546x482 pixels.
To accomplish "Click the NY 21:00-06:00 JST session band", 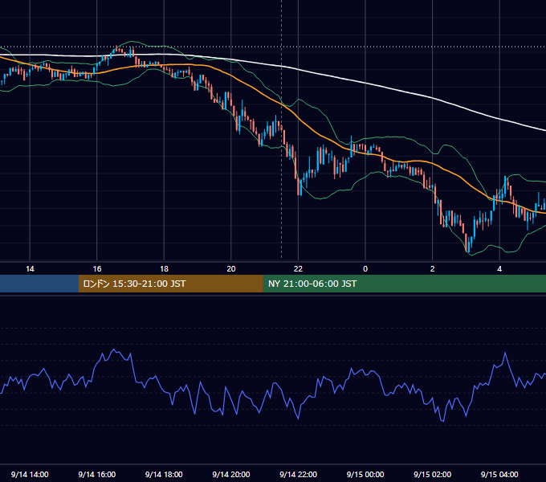I will point(404,284).
